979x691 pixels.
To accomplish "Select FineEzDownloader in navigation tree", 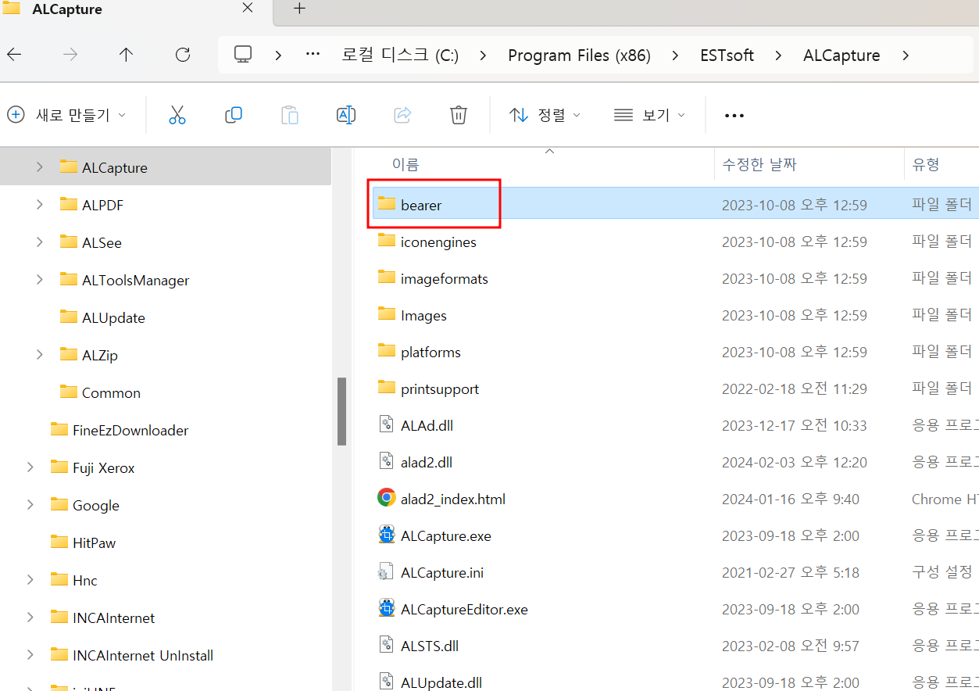I will point(130,430).
